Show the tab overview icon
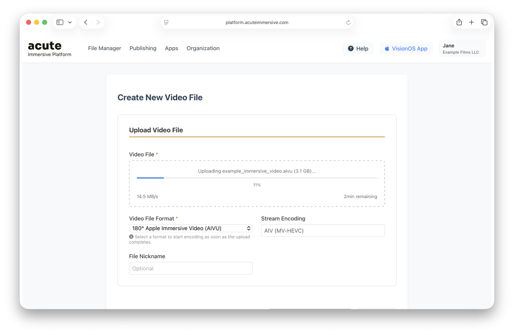Screen dimensions: 514x335 click(x=484, y=23)
